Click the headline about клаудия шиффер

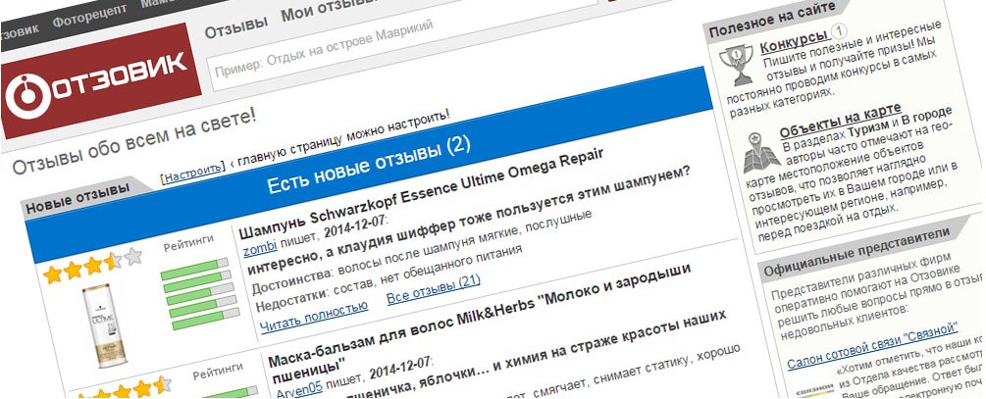click(x=467, y=222)
